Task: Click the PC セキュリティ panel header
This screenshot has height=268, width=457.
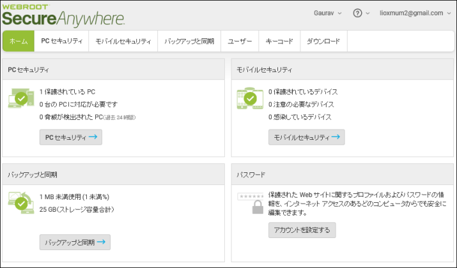Action: [x=113, y=70]
